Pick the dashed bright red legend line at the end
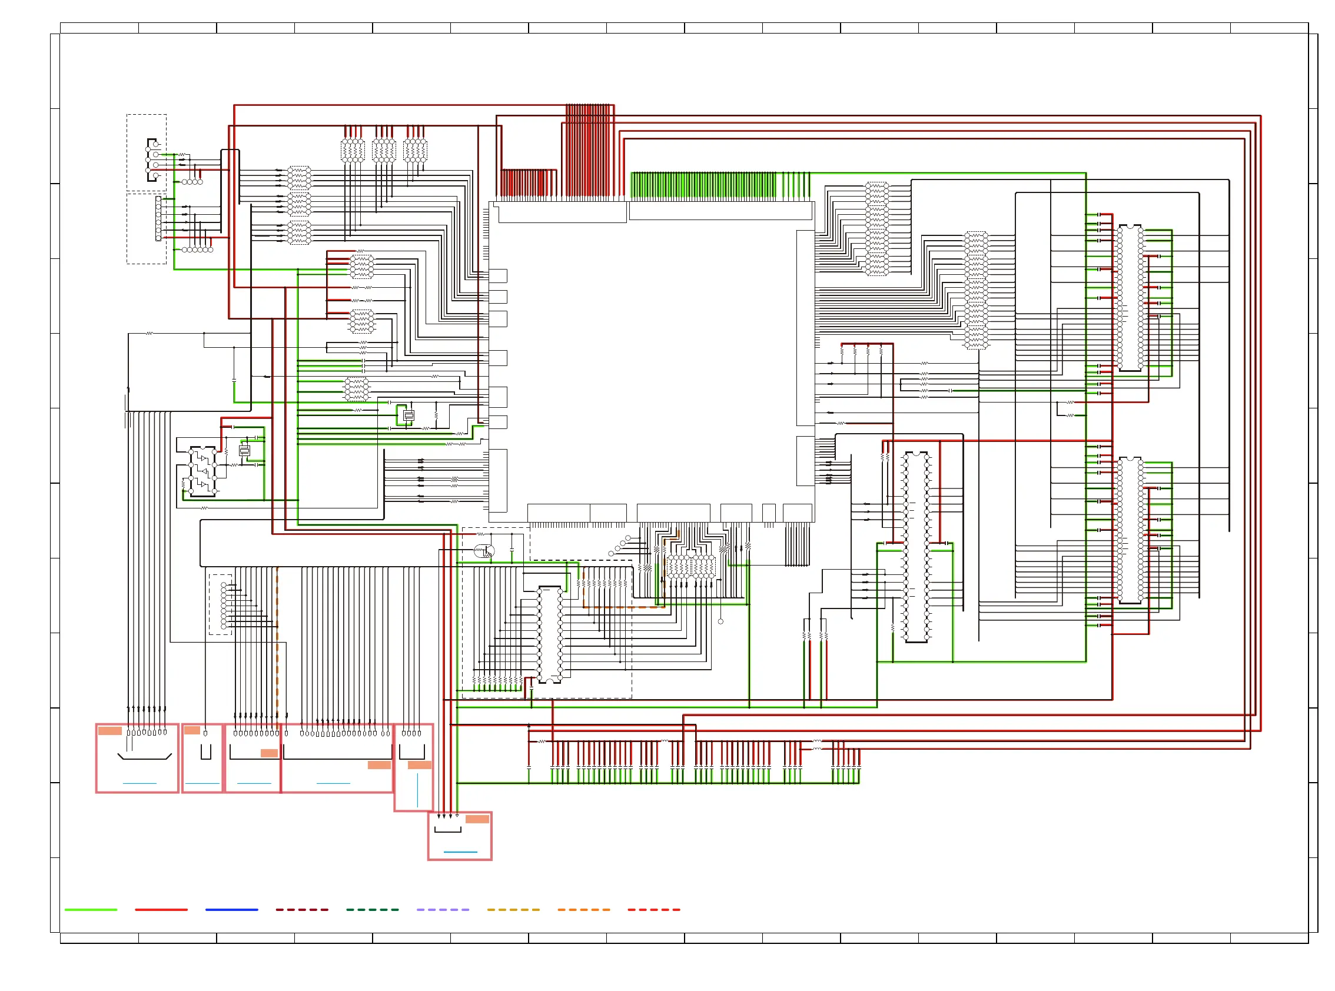This screenshot has height=991, width=1335. tap(654, 909)
